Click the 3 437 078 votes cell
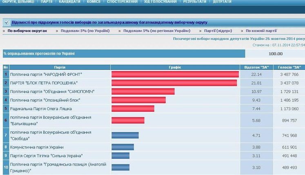This screenshot has width=305, height=175. pos(289,83)
